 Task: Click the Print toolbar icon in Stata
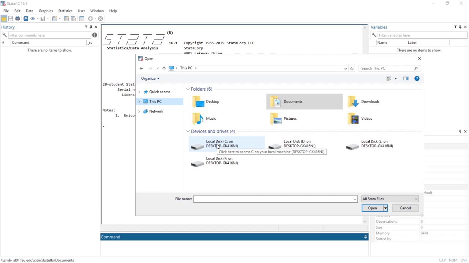[x=17, y=19]
